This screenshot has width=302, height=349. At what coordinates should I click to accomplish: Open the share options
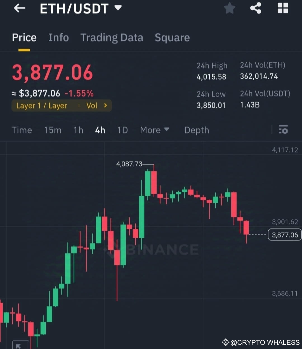click(x=256, y=8)
